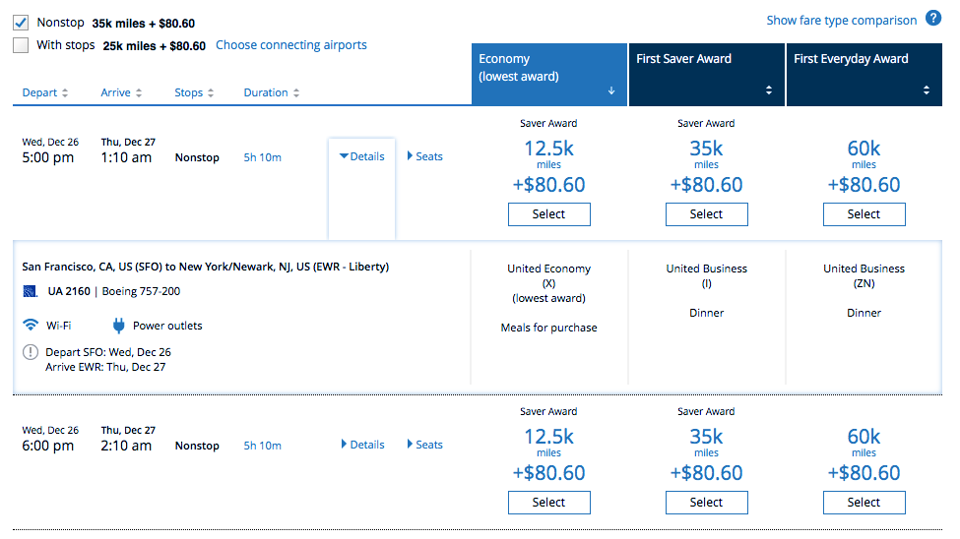Switch to First Saver Award column
The image size is (960, 539).
[x=706, y=75]
